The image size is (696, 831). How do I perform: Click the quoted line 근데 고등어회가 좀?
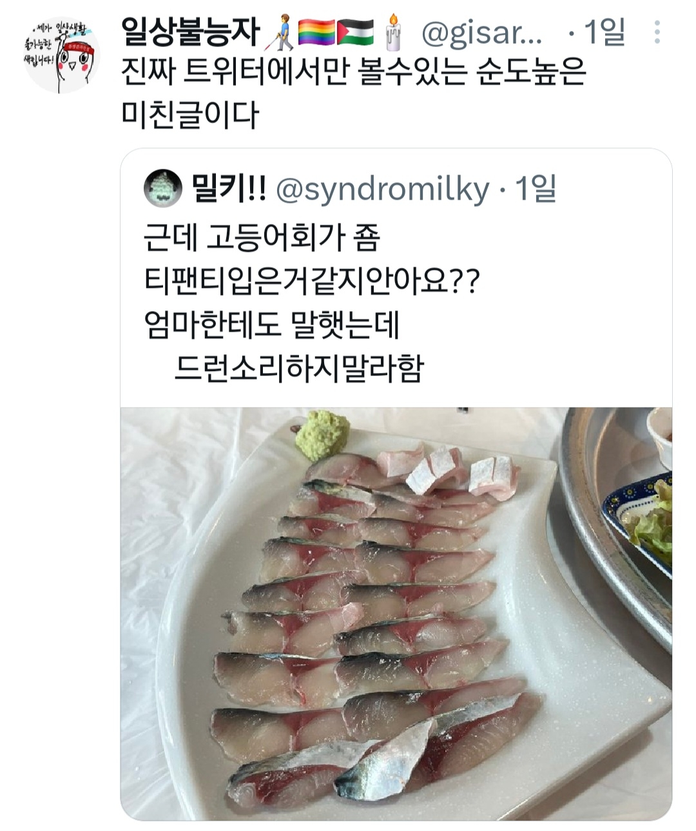click(x=262, y=237)
